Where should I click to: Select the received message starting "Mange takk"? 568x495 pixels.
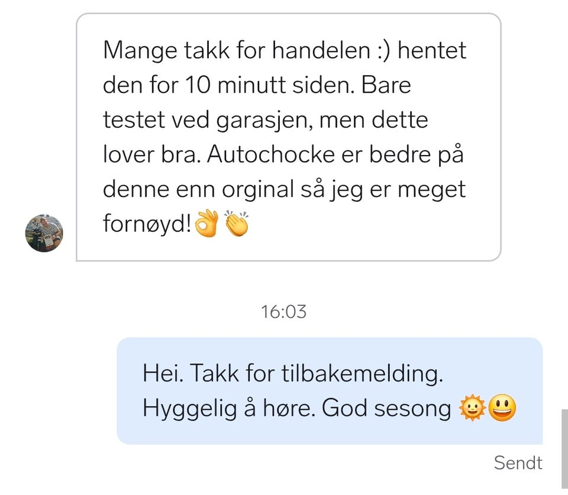[x=289, y=137]
